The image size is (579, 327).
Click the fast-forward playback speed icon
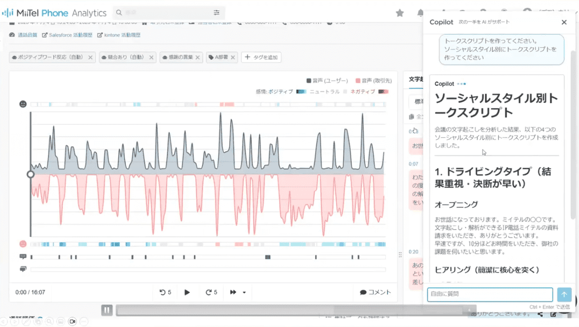click(x=234, y=292)
